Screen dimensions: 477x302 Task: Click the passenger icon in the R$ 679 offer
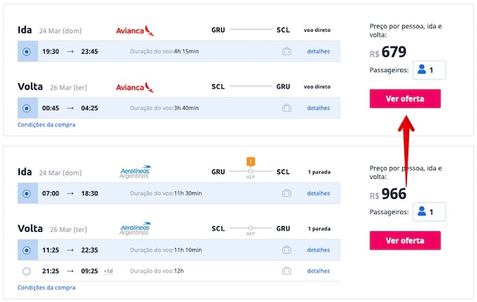tap(422, 69)
